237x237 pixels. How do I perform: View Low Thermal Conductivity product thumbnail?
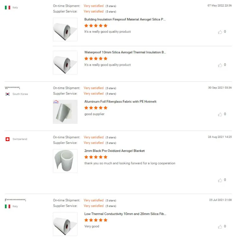65,224
